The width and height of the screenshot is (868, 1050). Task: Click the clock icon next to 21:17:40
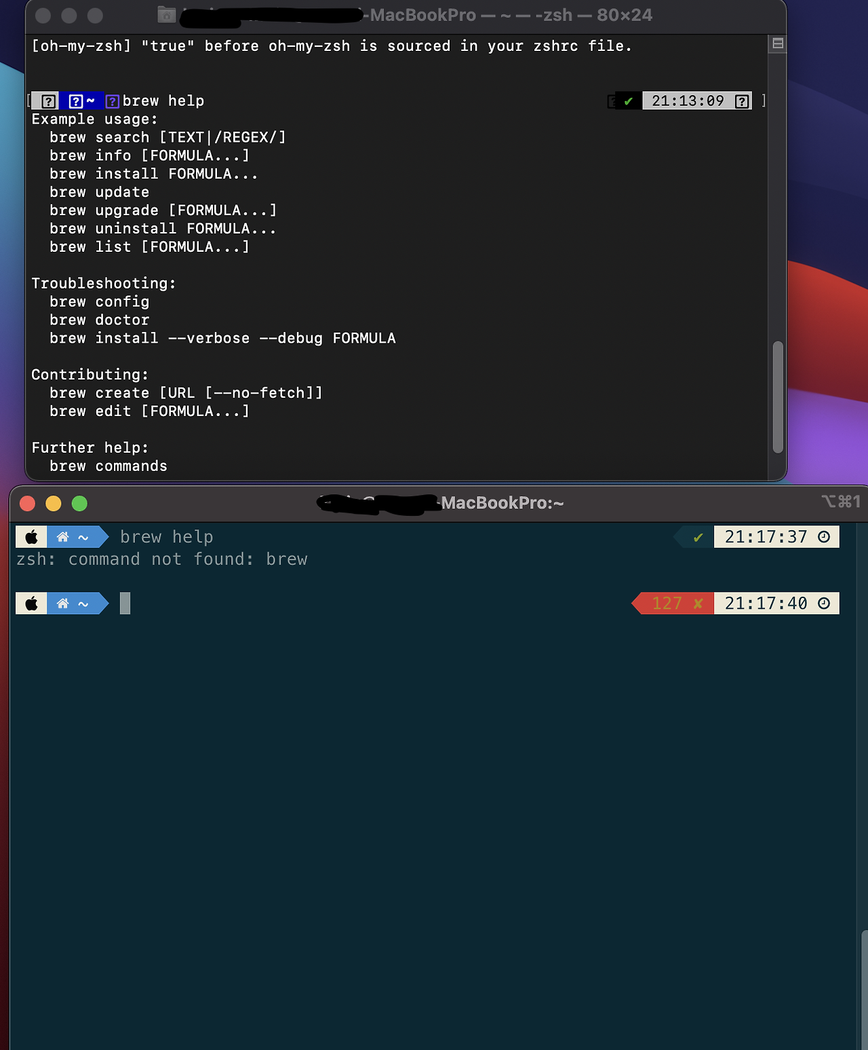pyautogui.click(x=824, y=603)
